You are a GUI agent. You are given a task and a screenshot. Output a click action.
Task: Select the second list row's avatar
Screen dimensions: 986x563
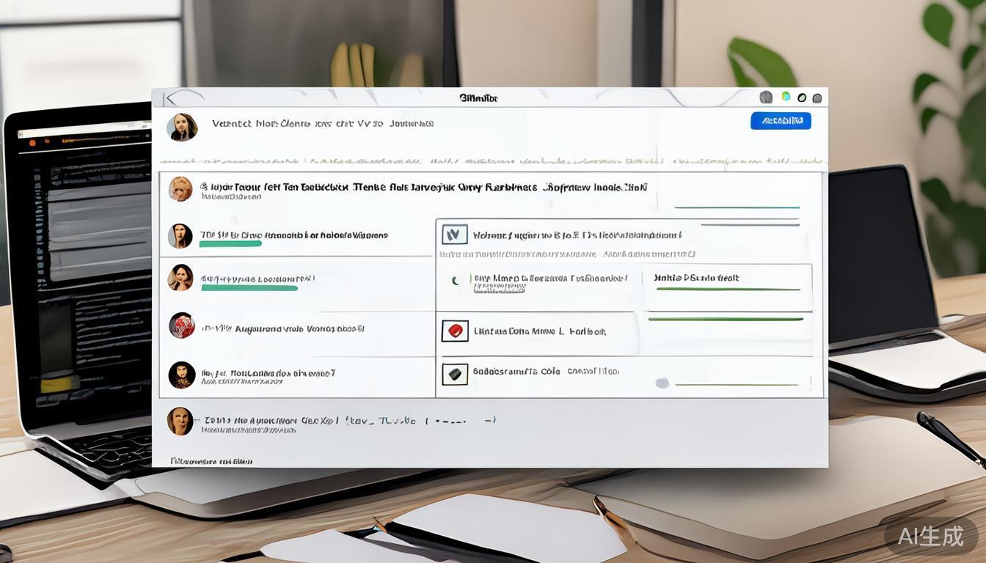(180, 236)
